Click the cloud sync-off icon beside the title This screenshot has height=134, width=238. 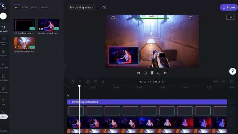coord(104,7)
